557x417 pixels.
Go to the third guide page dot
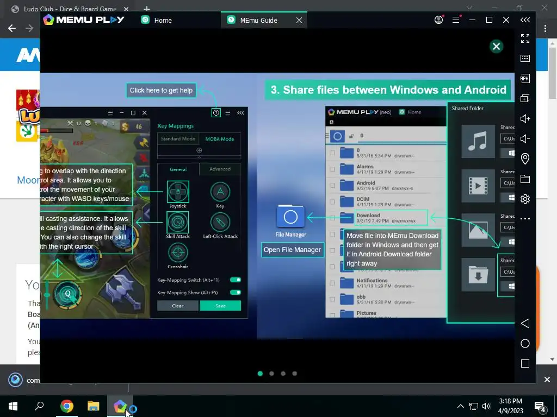(283, 374)
